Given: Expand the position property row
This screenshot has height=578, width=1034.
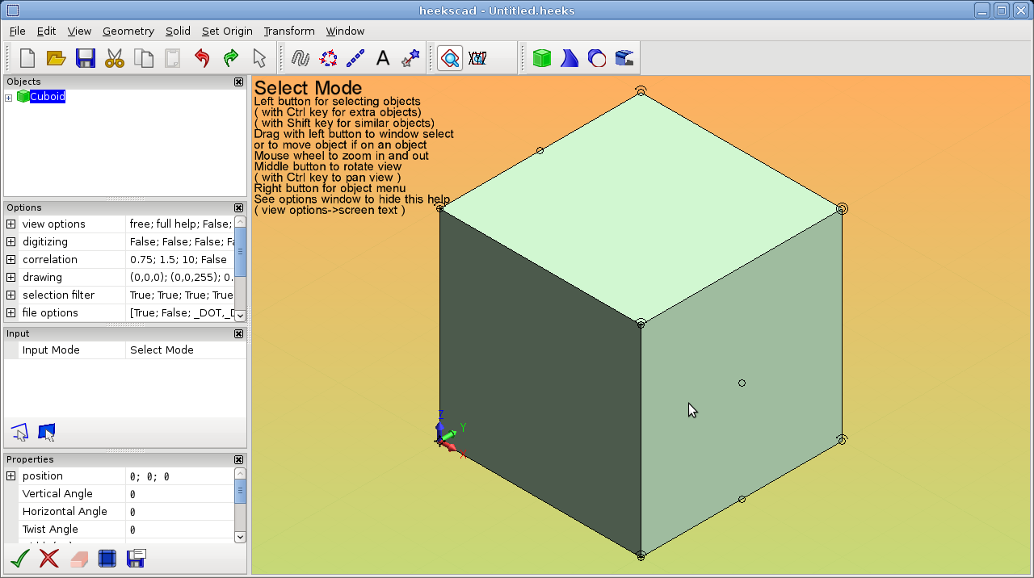Looking at the screenshot, I should [11, 476].
